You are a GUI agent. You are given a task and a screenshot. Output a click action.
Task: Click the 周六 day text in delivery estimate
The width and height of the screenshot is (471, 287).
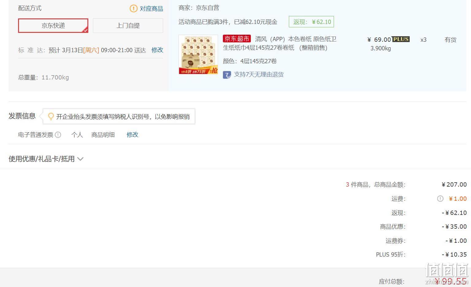tap(91, 50)
